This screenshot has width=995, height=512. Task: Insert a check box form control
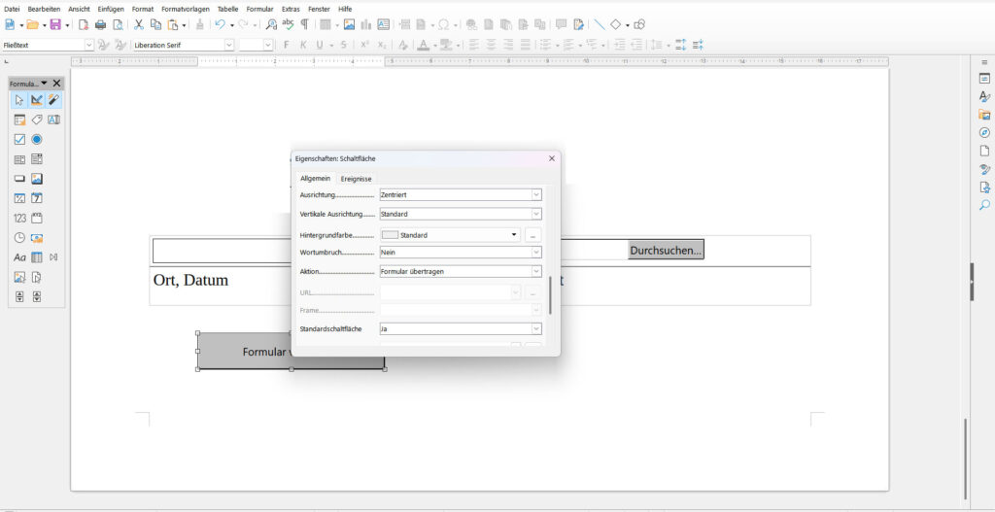click(19, 139)
